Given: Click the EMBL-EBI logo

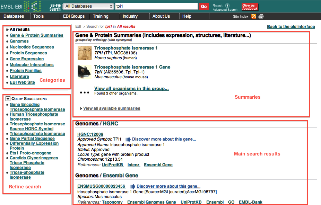Looking at the screenshot, I should [x=21, y=6].
